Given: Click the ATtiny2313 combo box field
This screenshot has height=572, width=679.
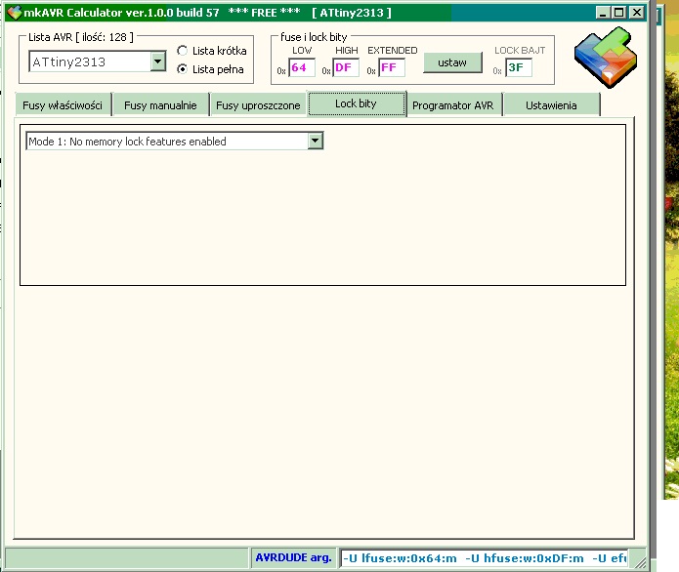Looking at the screenshot, I should click(98, 61).
